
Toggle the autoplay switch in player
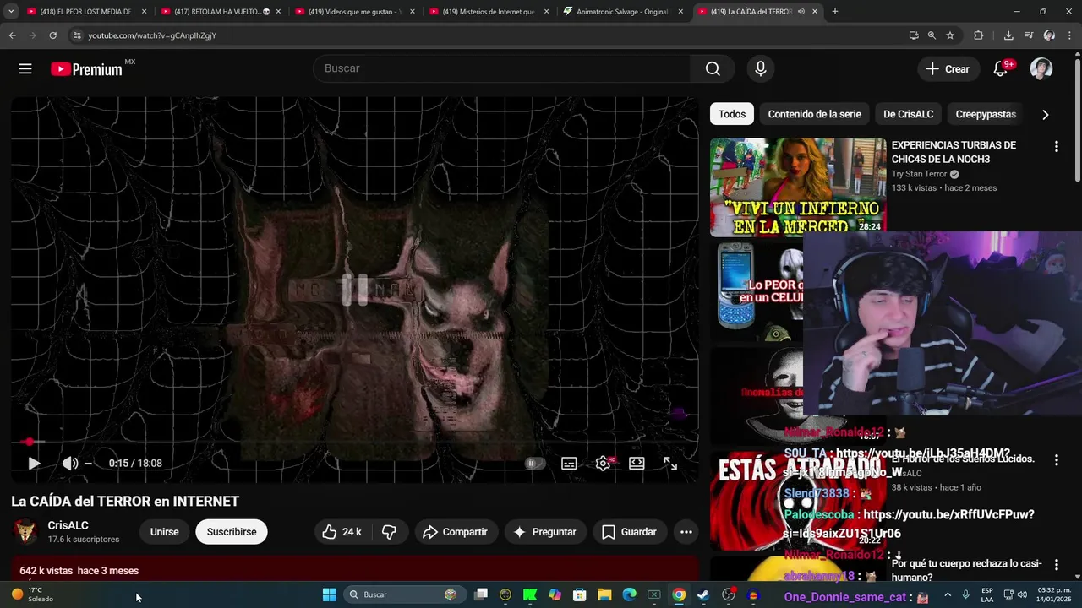(533, 463)
